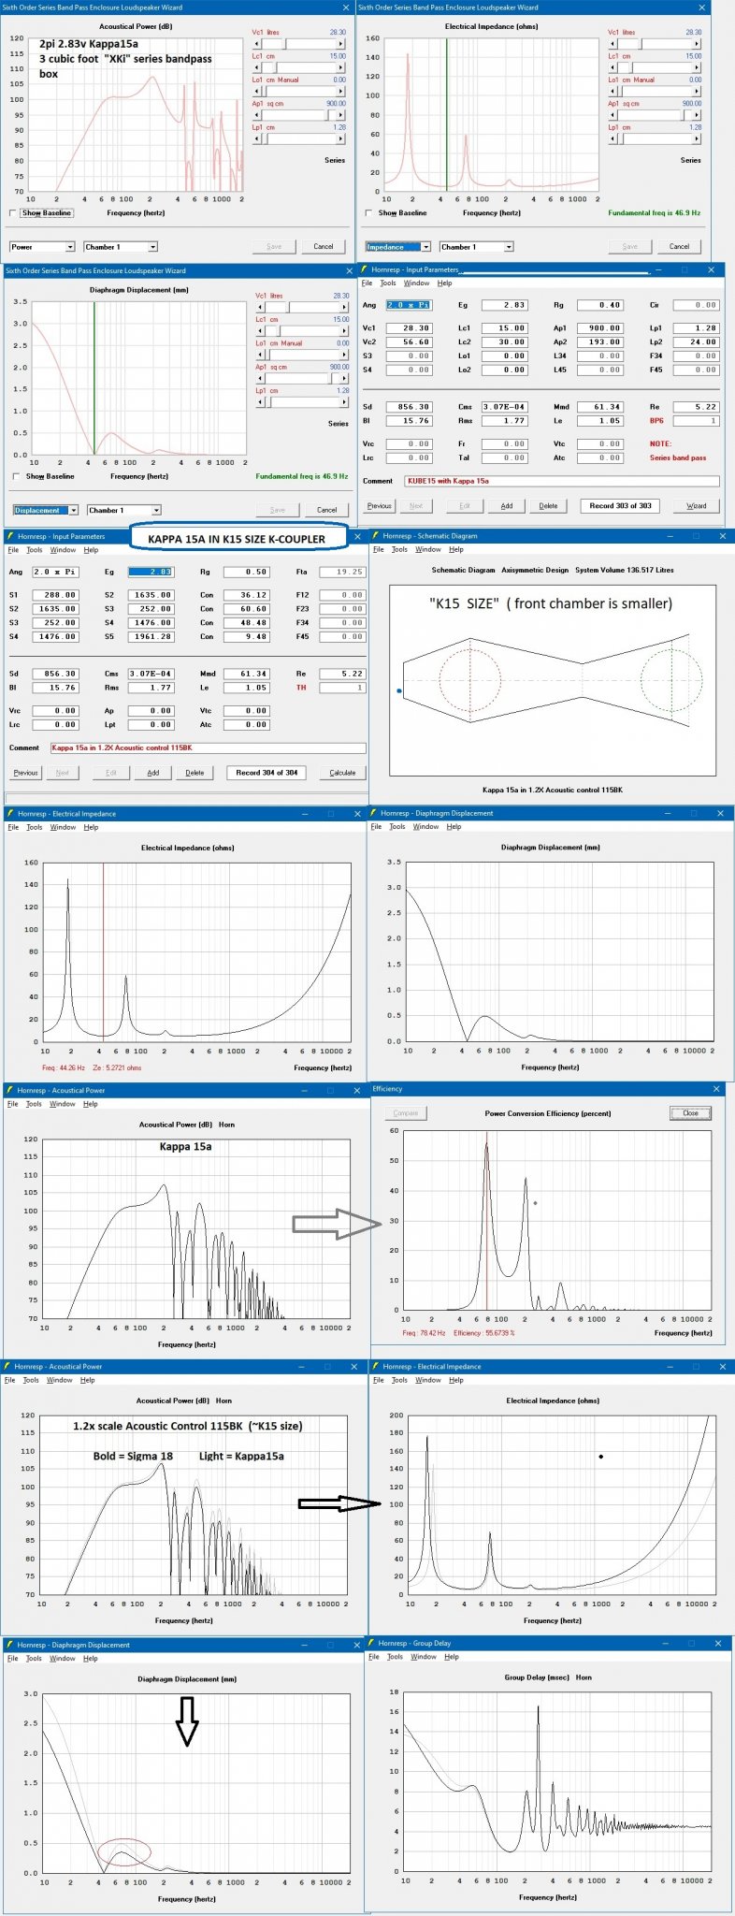Image resolution: width=735 pixels, height=1916 pixels.
Task: Click Delete button in Record 303 window
Action: click(x=549, y=505)
